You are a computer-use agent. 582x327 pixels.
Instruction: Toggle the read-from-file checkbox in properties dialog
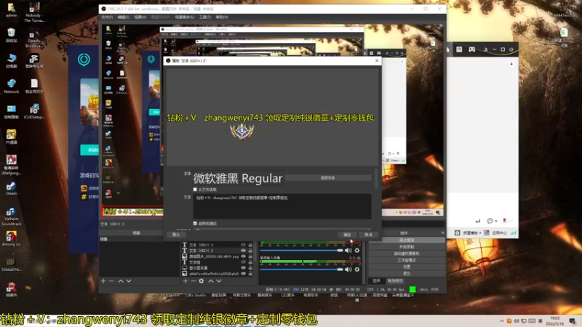195,190
